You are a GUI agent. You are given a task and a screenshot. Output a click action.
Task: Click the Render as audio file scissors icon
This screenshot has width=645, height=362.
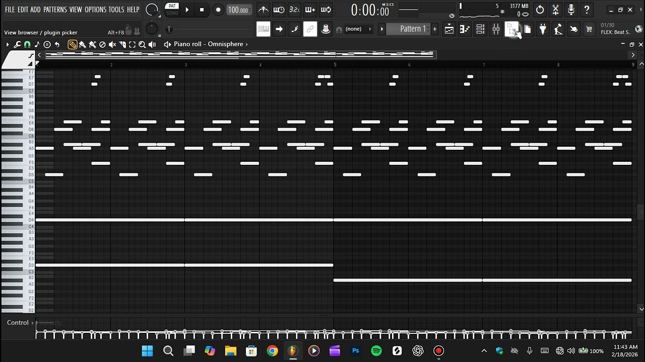click(x=555, y=10)
